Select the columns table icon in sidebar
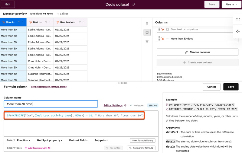Viewport: 242px width, 153px height. [147, 33]
